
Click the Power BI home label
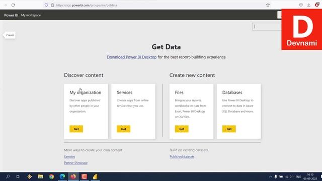click(11, 15)
